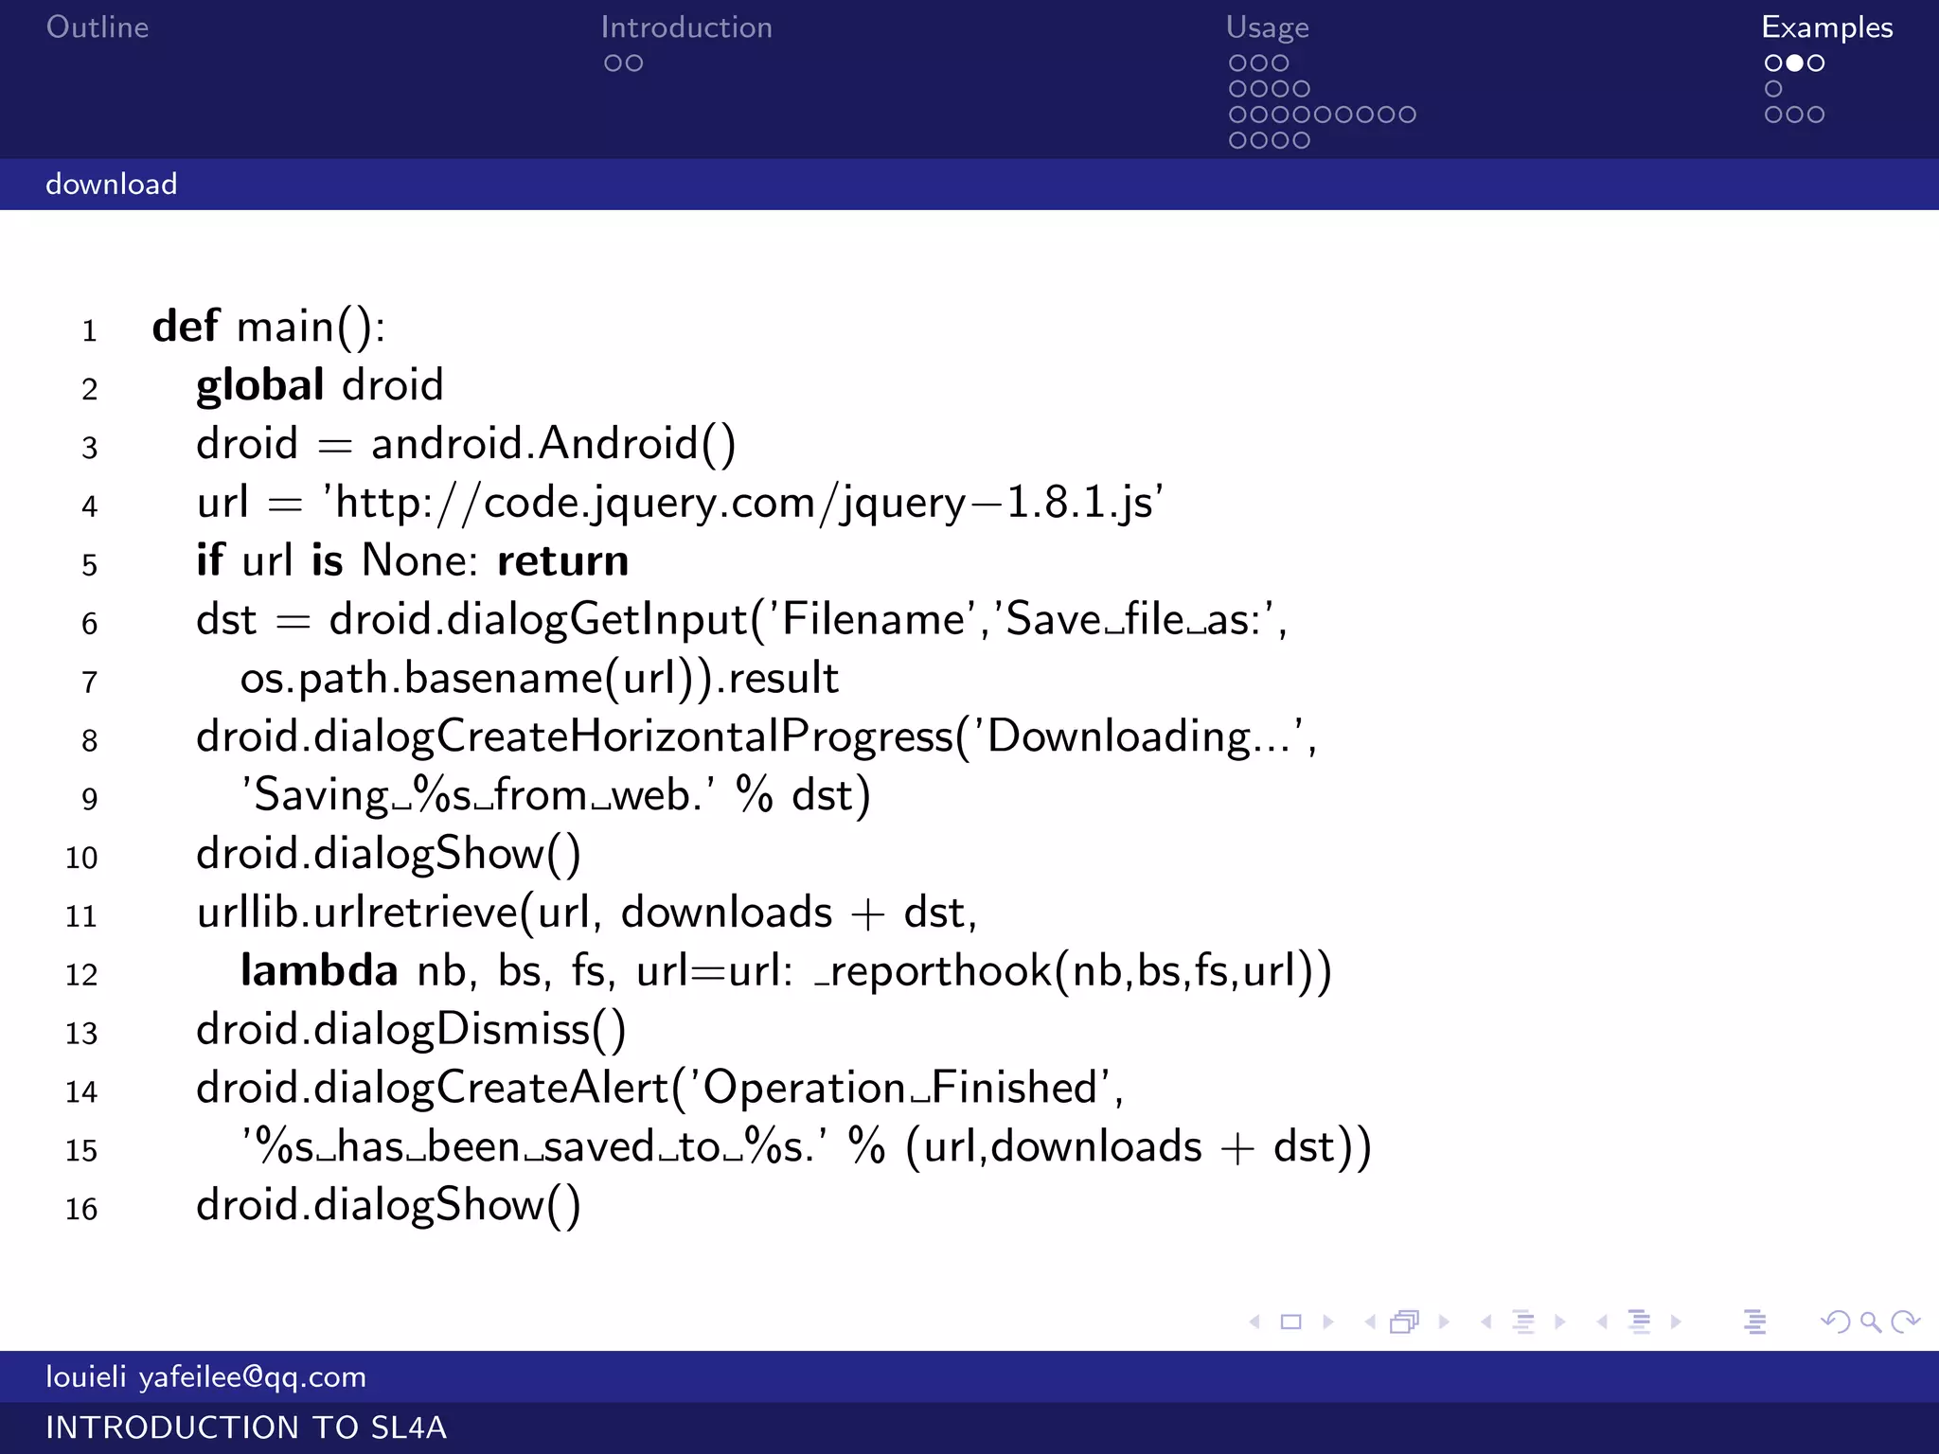1939x1454 pixels.
Task: Click the presentation outline navigation icon
Action: coord(1754,1321)
